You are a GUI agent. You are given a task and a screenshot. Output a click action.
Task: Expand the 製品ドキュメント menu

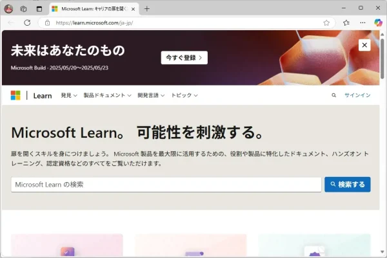[x=107, y=95]
